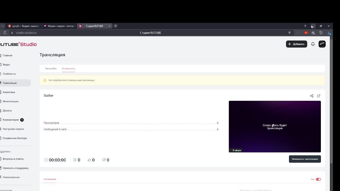Viewport: 340px width, 191px height.
Task: Click Пожаловаться in the sidebar
Action: click(11, 177)
